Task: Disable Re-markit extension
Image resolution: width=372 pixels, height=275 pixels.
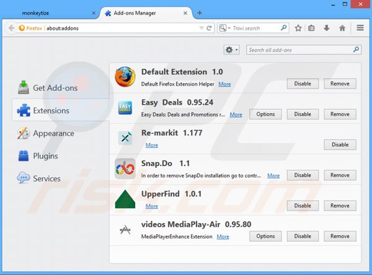Action: 340,144
